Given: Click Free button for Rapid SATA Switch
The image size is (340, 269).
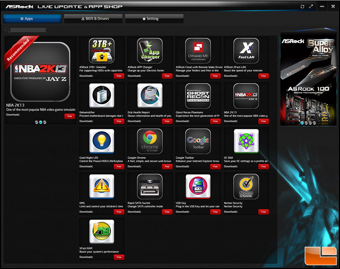Looking at the screenshot, I should [x=167, y=212].
